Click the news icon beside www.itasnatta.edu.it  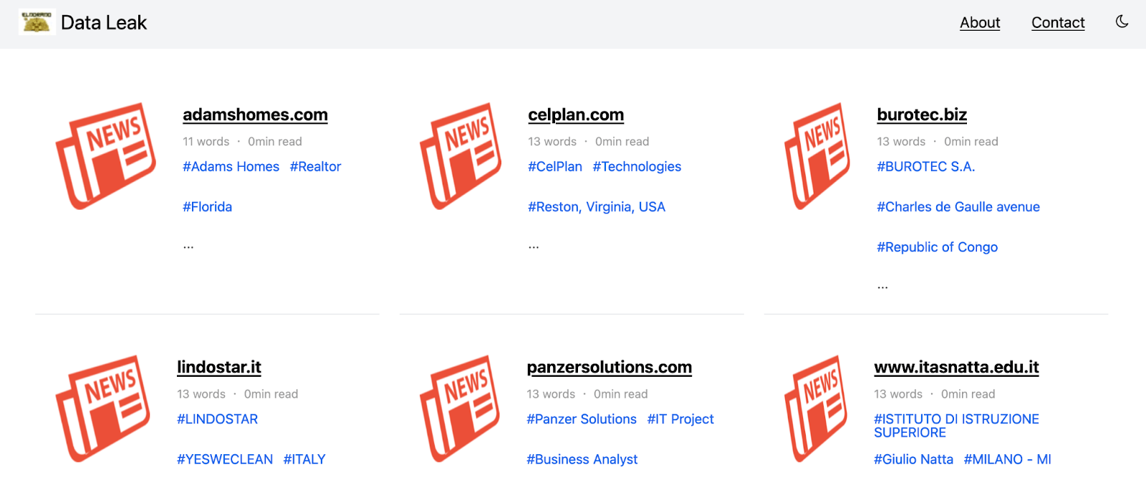(x=816, y=408)
